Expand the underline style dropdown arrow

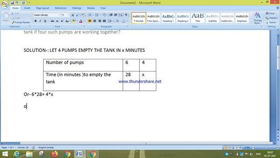(48, 21)
